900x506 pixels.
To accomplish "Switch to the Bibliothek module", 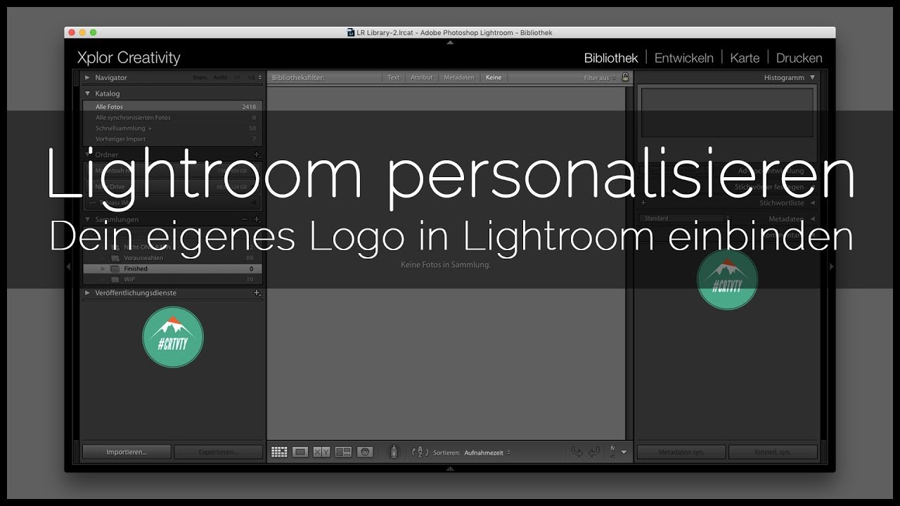I will point(611,58).
